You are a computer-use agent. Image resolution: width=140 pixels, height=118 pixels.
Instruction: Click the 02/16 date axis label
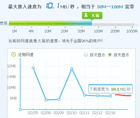click(x=110, y=113)
